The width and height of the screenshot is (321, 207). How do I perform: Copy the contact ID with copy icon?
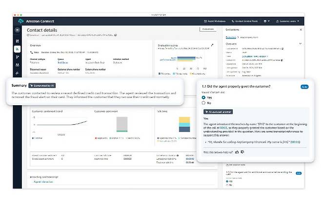[115, 35]
